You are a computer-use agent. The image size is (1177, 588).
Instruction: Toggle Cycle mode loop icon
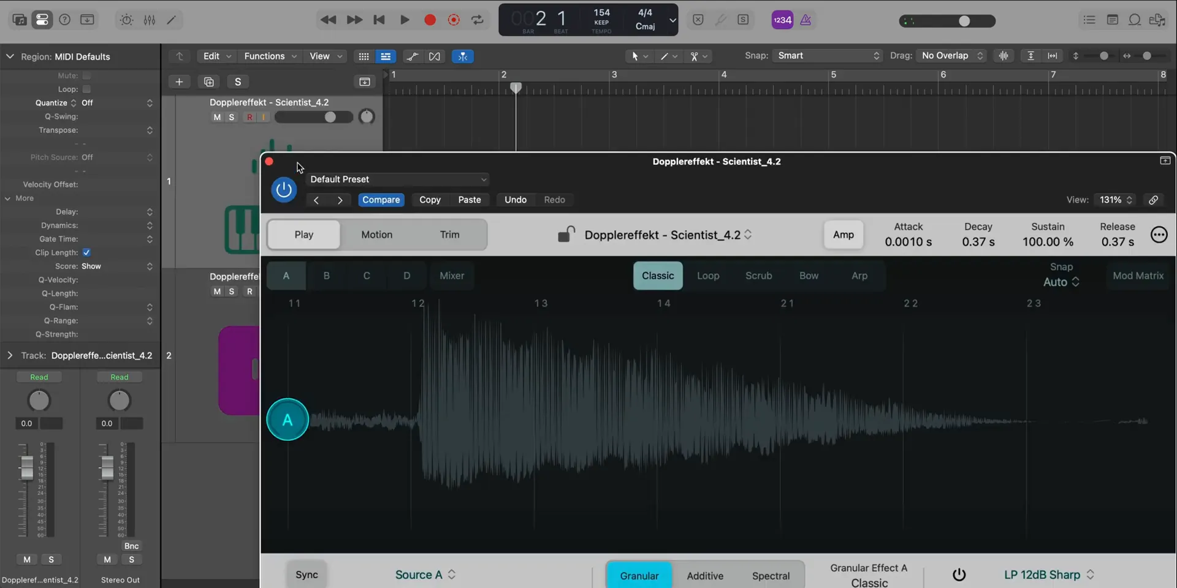(478, 20)
